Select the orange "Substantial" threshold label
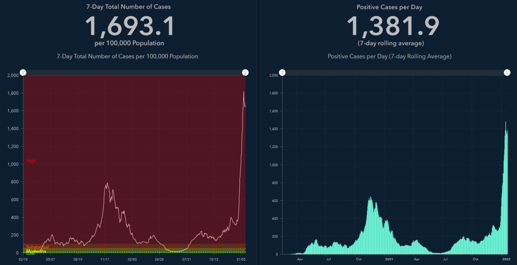 pyautogui.click(x=37, y=247)
